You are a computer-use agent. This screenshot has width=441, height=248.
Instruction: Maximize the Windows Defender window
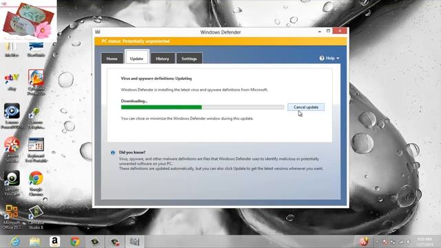328,31
